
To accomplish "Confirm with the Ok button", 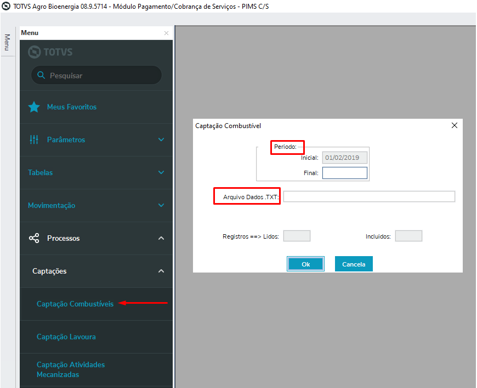I will (305, 264).
